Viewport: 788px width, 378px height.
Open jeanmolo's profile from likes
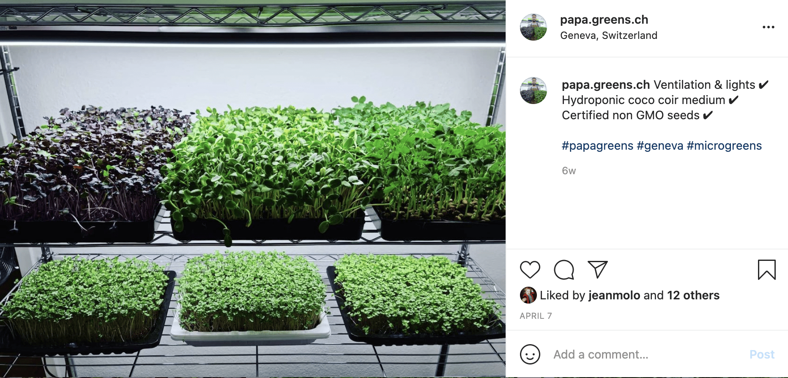click(614, 296)
